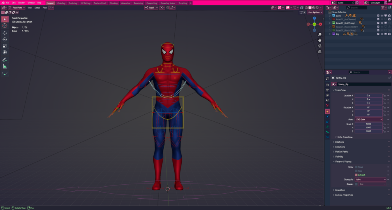Viewport: 392px width, 210px height.
Task: Open the Display As Wire dropdown
Action: [371, 180]
